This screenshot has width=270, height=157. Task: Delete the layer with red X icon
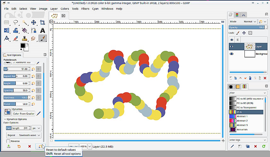(x=264, y=78)
